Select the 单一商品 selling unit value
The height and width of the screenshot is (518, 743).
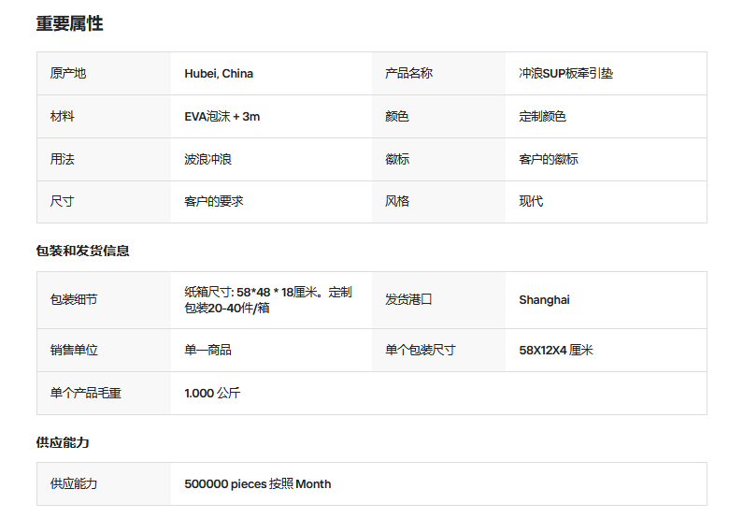tap(207, 351)
